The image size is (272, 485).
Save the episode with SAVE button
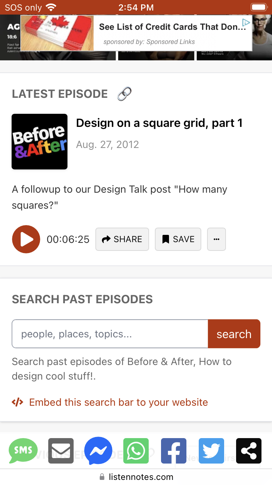tap(178, 239)
